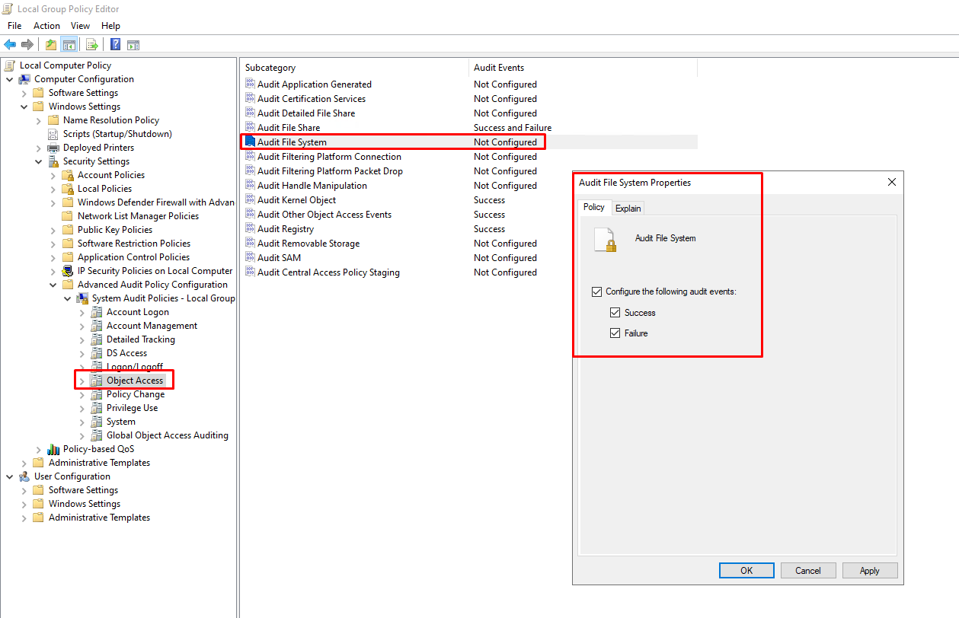Click the Global Object Access Auditing icon
959x618 pixels.
click(x=97, y=435)
